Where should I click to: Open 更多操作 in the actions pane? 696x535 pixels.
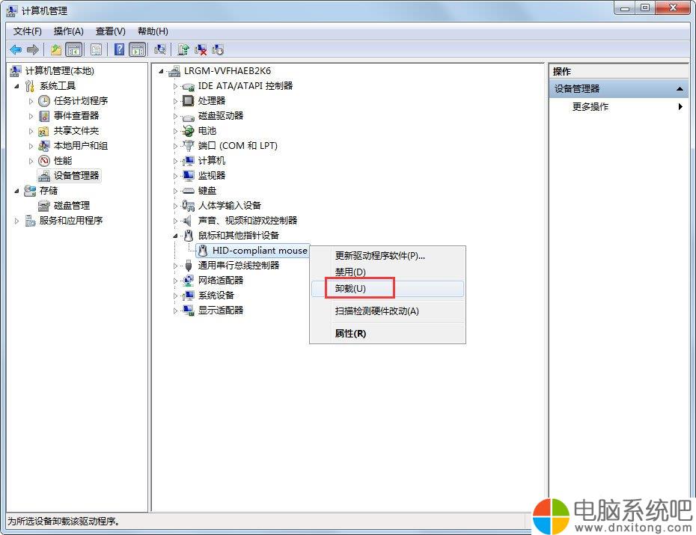pos(619,106)
